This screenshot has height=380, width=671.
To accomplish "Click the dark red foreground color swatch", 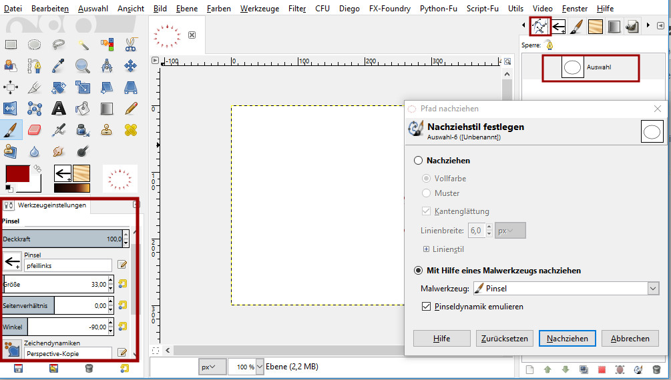I will [x=17, y=174].
